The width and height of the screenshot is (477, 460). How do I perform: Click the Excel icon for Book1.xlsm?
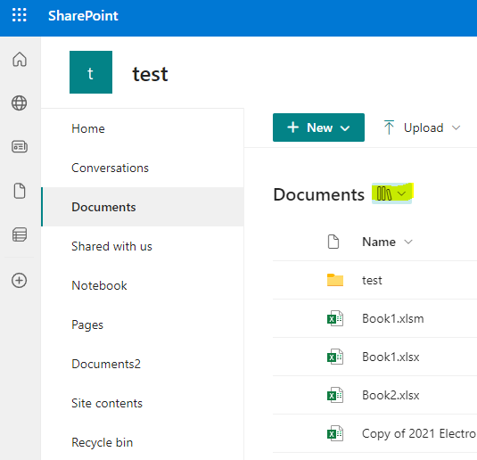[x=335, y=318]
